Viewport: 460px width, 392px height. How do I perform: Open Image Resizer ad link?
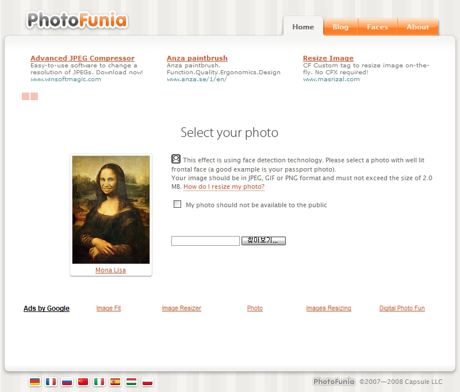182,308
